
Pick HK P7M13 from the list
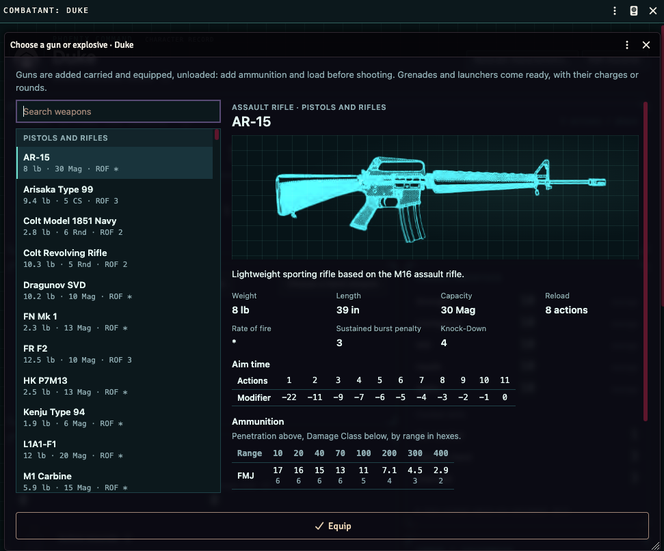114,386
